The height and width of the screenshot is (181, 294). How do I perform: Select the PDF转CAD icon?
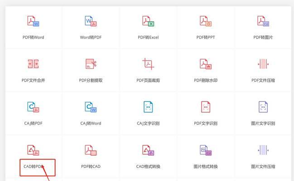click(91, 150)
